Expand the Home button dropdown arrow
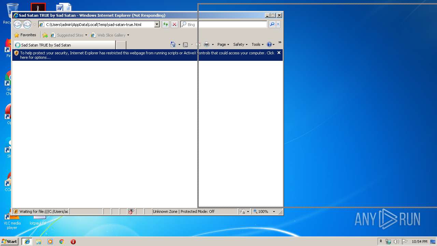Viewport: 437px width, 246px height. point(179,44)
